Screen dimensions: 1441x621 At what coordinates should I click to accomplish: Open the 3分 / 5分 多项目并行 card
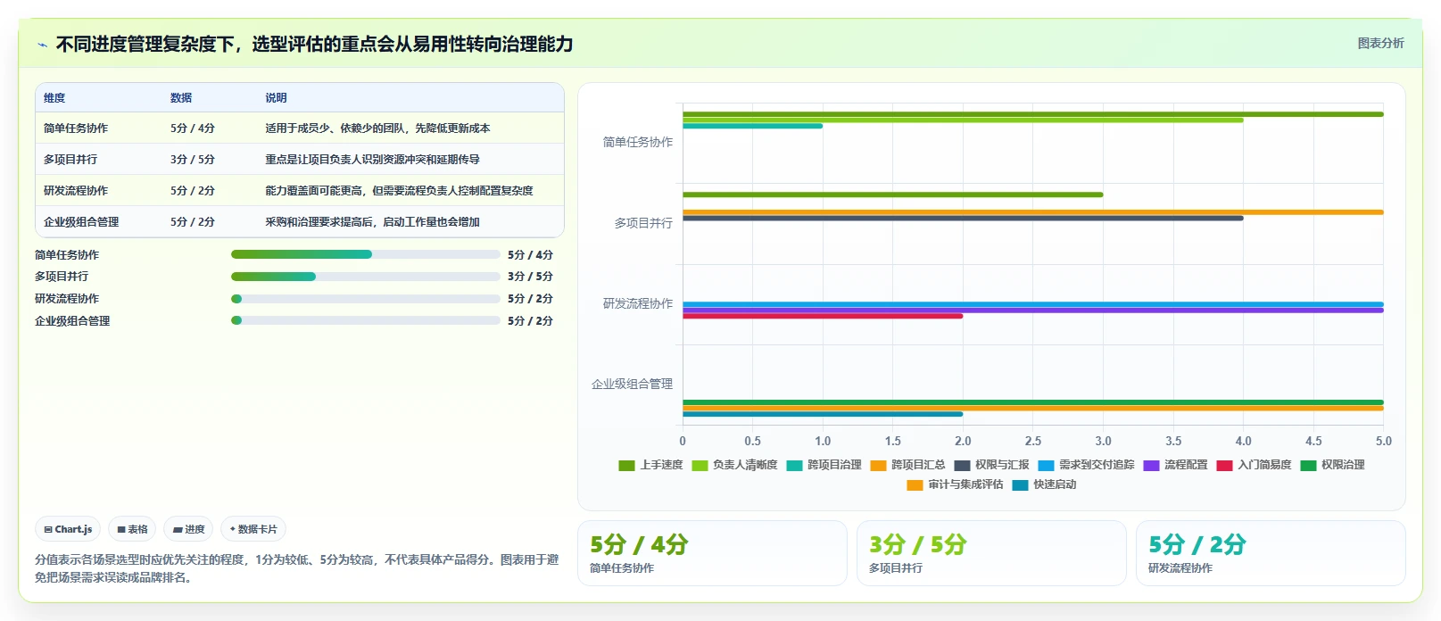tap(991, 553)
